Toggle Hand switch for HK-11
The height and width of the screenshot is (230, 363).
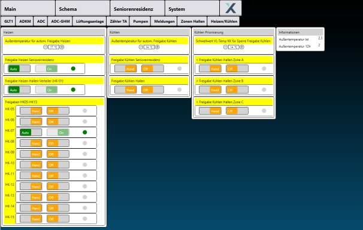point(31,176)
